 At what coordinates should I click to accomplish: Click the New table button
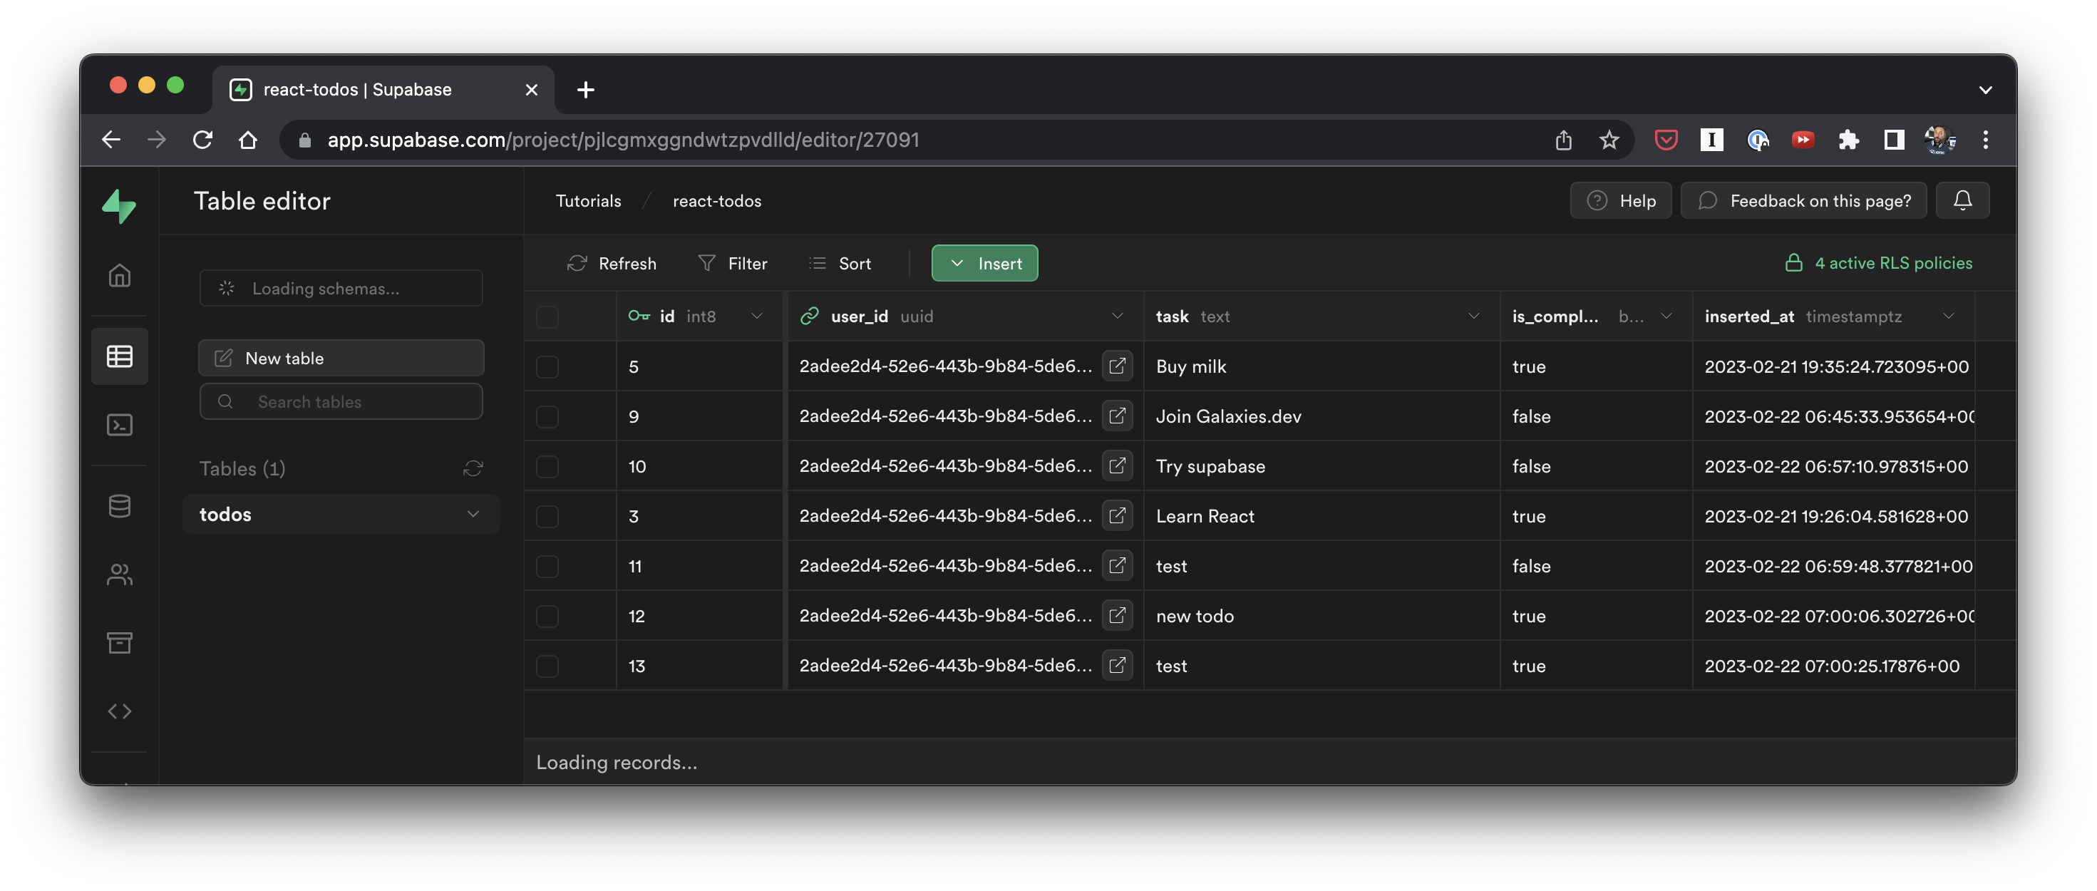pos(341,359)
